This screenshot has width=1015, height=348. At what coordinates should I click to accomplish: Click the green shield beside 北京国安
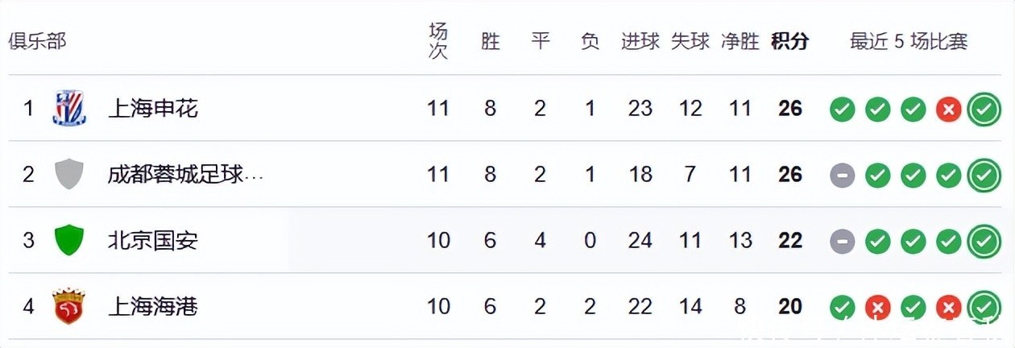(69, 240)
